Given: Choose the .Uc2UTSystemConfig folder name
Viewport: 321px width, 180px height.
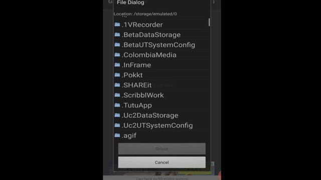Looking at the screenshot, I should click(x=157, y=125).
